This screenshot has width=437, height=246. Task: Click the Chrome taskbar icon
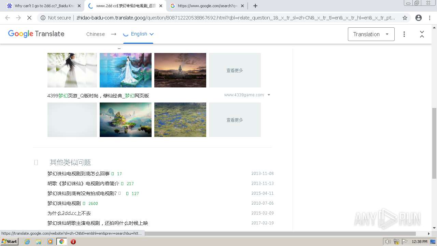pyautogui.click(x=61, y=242)
